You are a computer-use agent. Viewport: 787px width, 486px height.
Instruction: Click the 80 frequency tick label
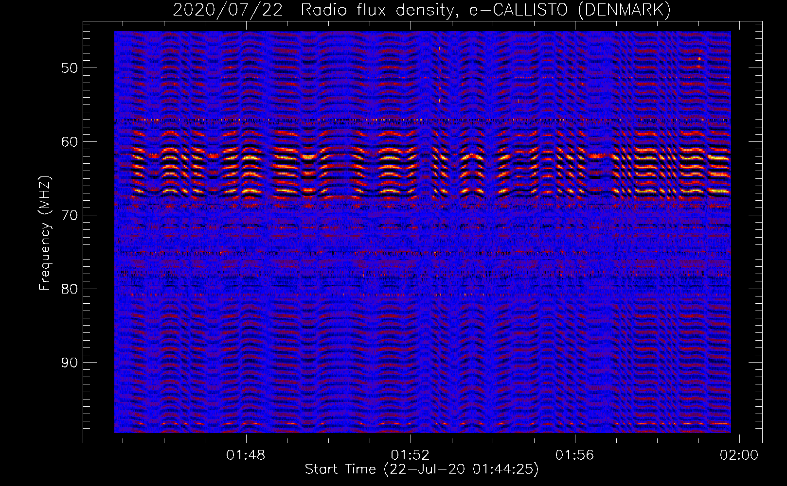(x=70, y=289)
